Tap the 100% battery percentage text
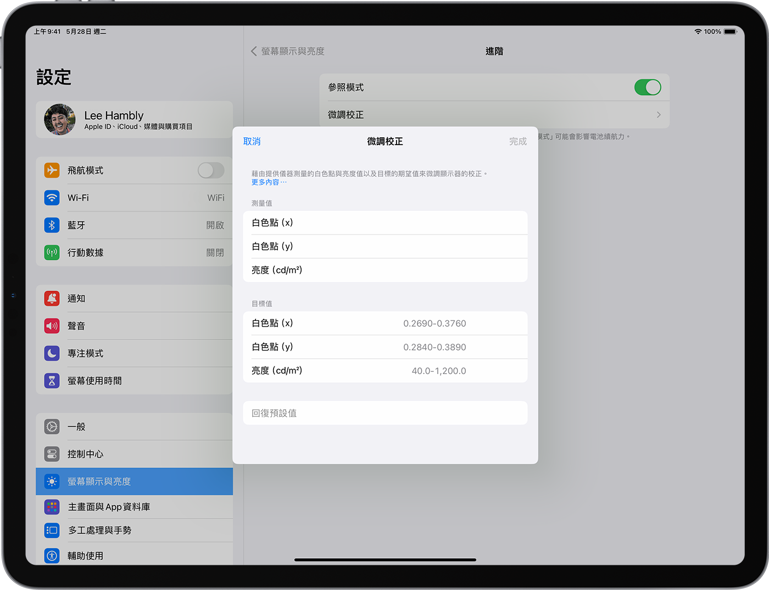 (x=712, y=32)
